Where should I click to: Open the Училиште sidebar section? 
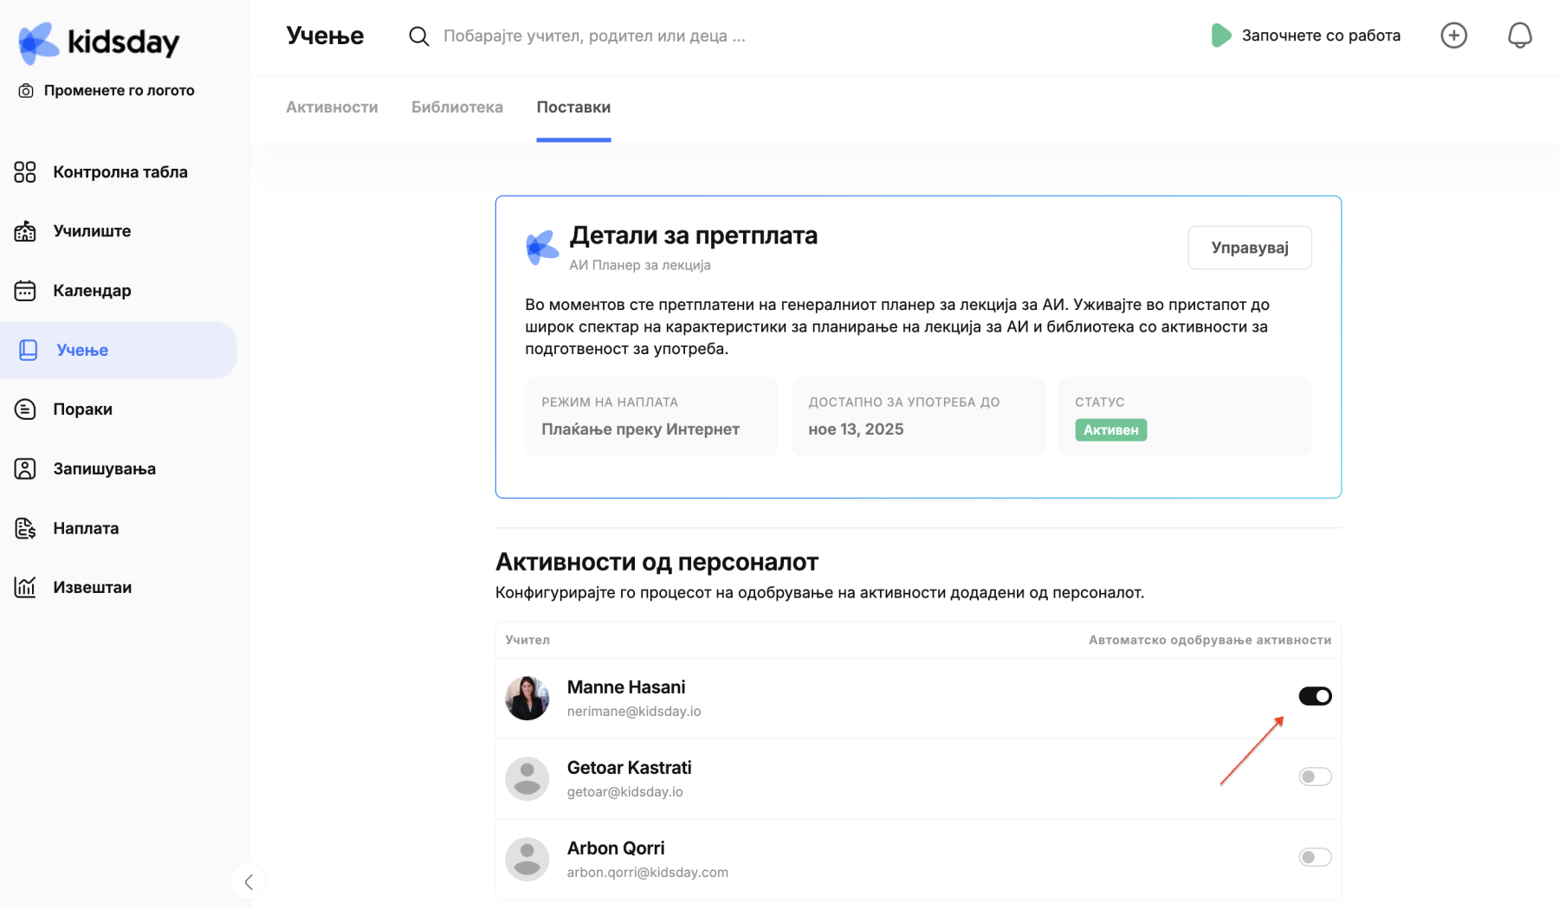(x=92, y=231)
